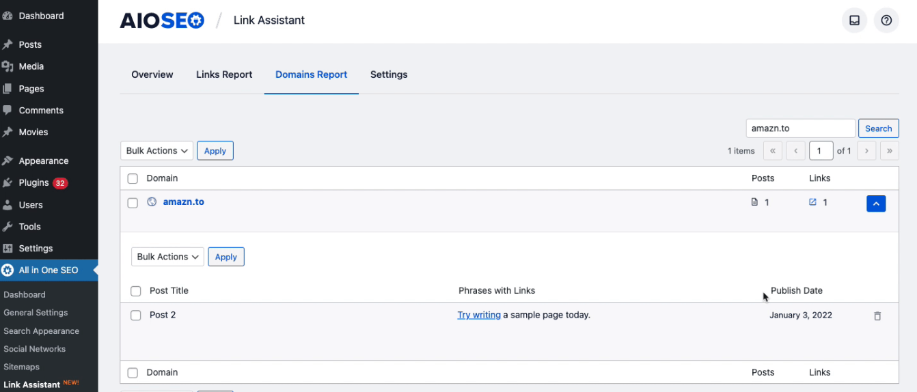917x392 pixels.
Task: Click the Post 2 title text
Action: click(163, 315)
